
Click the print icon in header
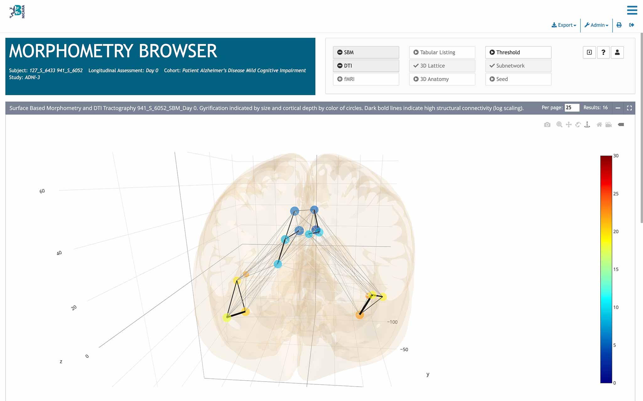pyautogui.click(x=619, y=25)
